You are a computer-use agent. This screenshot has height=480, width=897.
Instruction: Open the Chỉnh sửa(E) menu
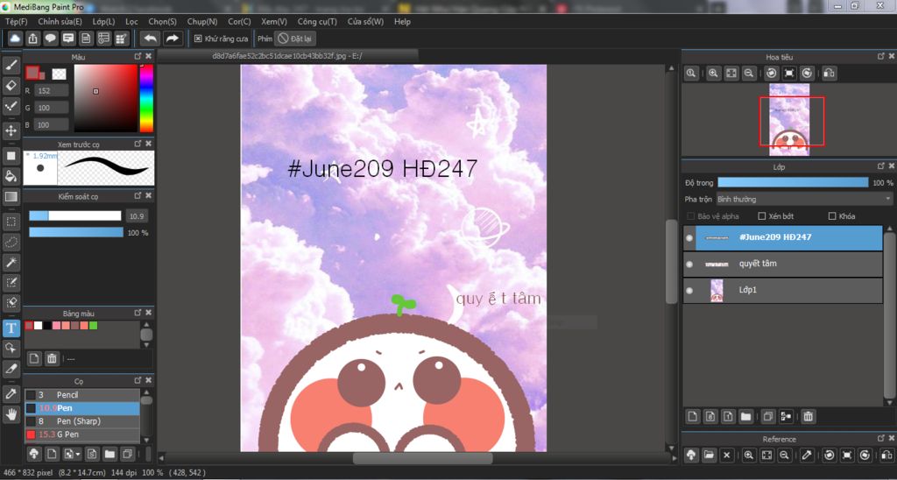click(x=60, y=21)
